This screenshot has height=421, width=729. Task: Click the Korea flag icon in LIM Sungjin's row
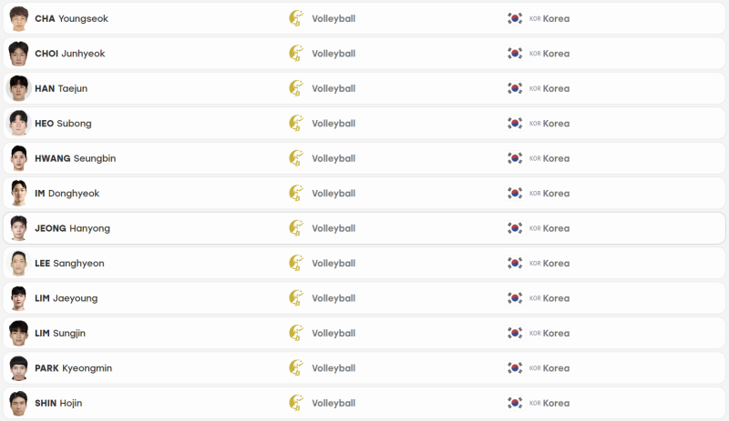click(x=515, y=333)
